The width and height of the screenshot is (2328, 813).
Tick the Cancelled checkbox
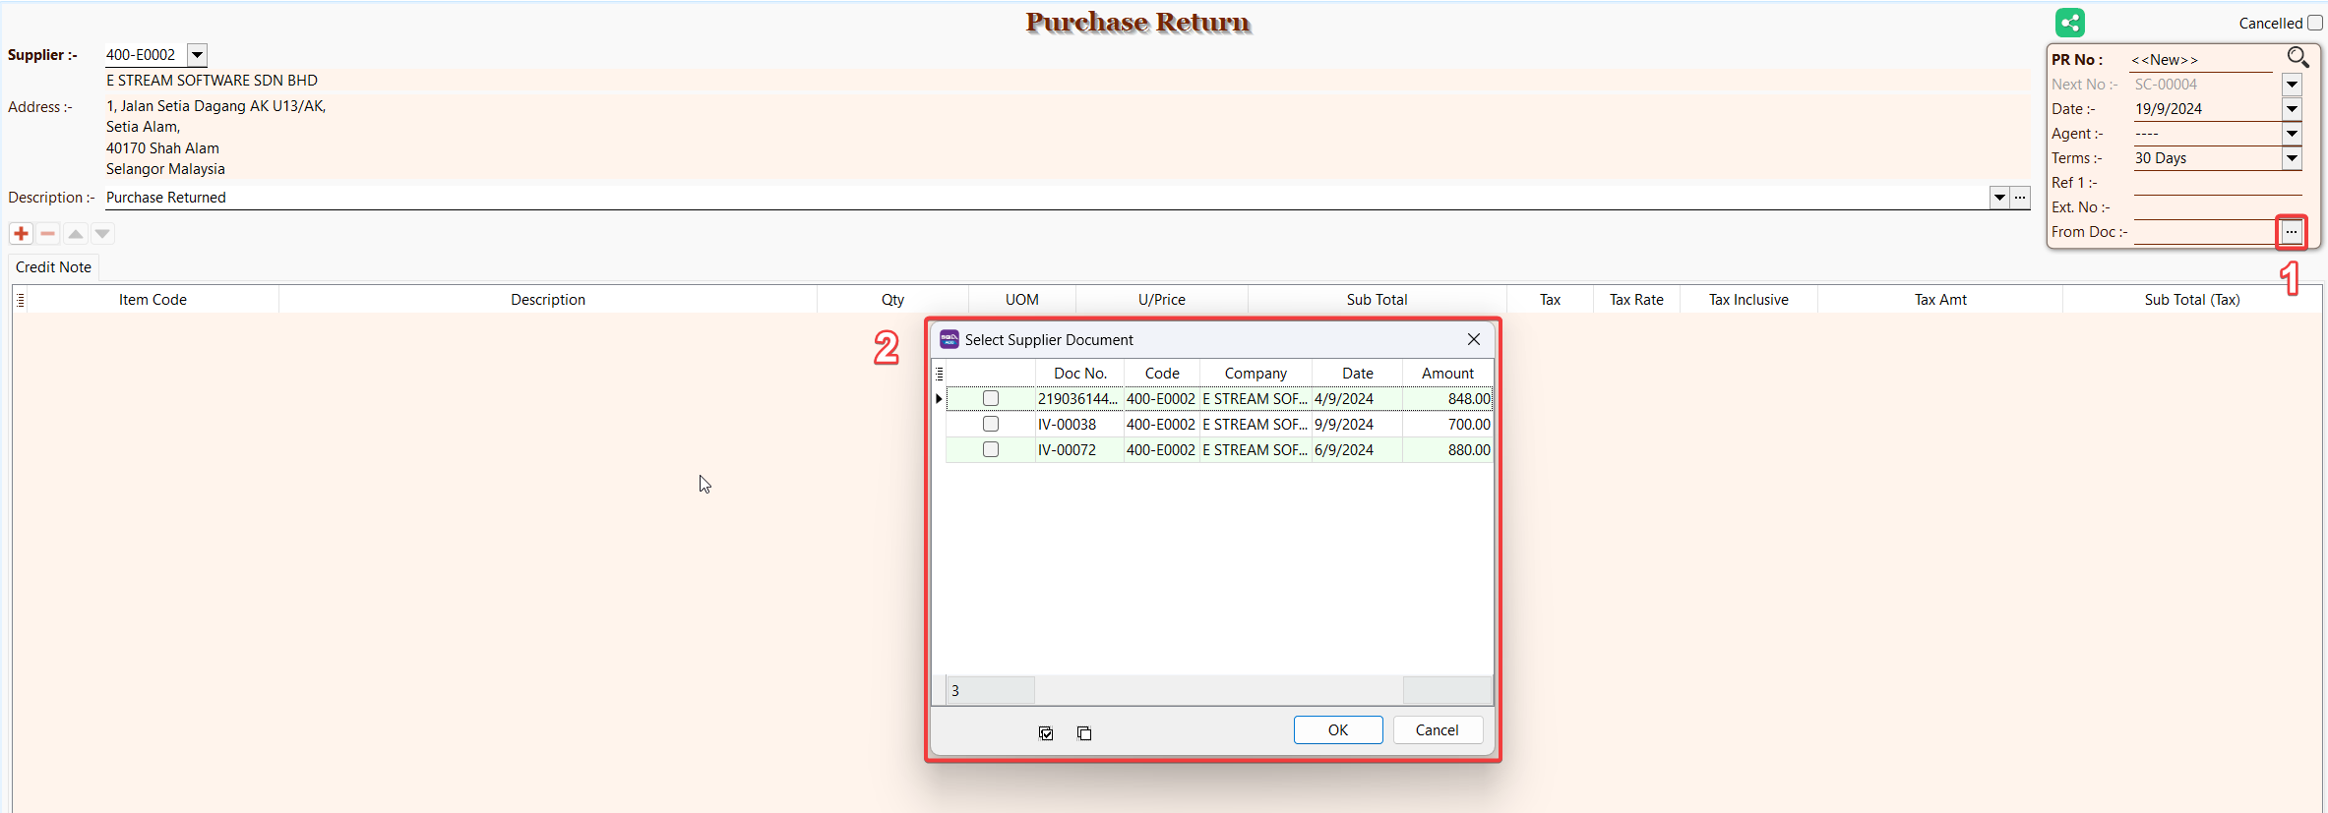[x=2315, y=23]
